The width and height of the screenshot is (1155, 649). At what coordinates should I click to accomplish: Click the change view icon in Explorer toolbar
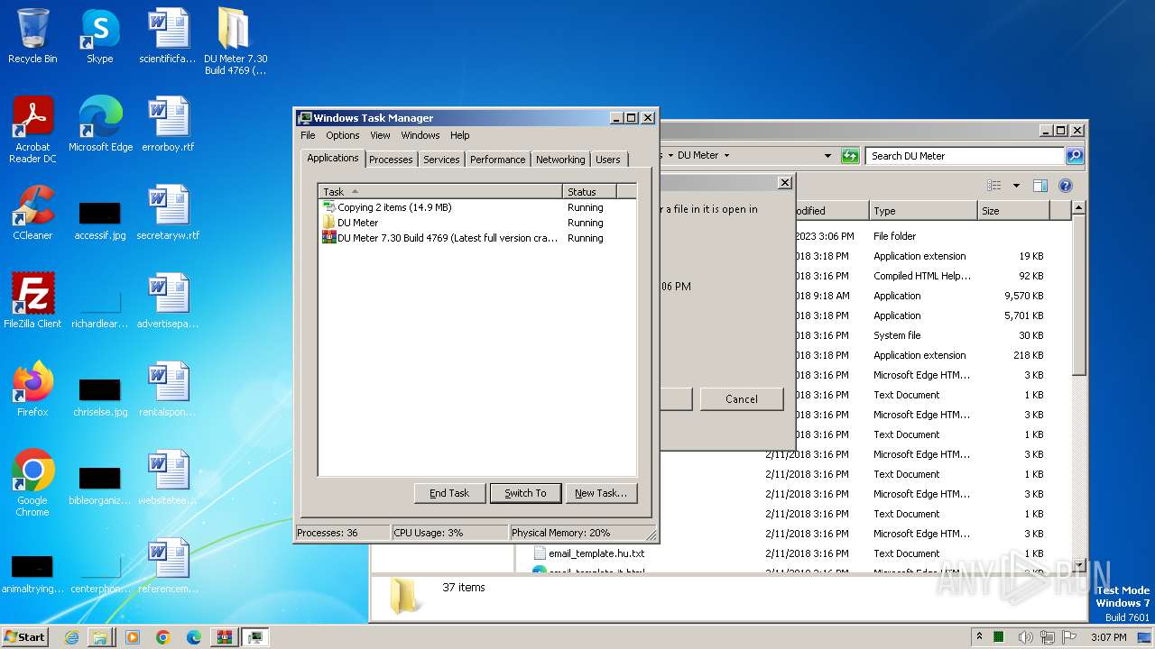pyautogui.click(x=994, y=186)
